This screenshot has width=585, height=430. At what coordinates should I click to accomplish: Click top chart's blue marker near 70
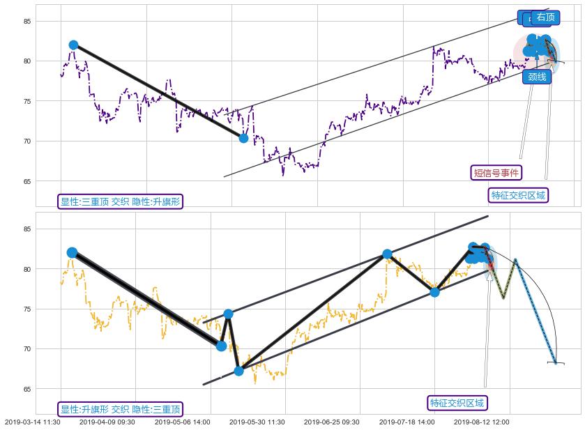[x=243, y=138]
